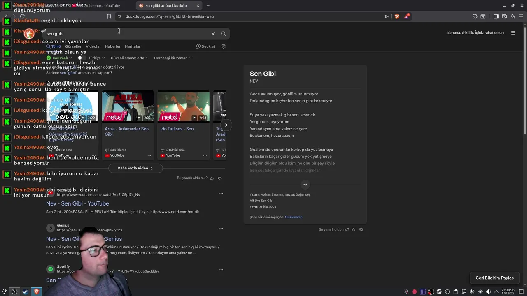527x296 pixels.
Task: Open three-dot menu for YouTube Nev result
Action: (221, 193)
